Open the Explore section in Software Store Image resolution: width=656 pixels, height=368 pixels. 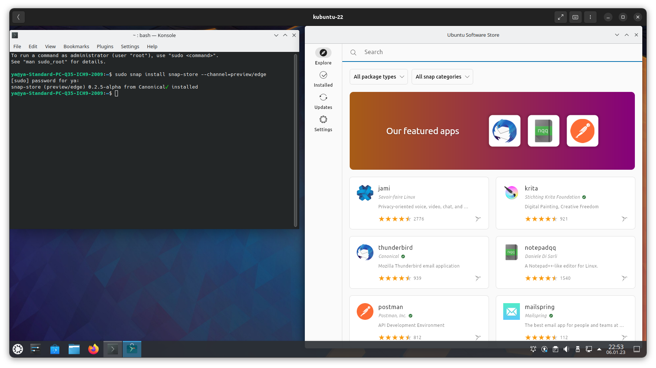(x=323, y=57)
